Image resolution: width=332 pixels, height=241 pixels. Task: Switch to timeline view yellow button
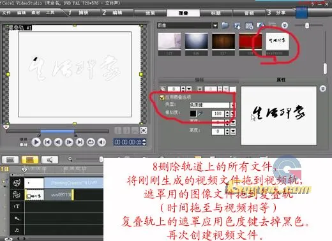point(30,159)
